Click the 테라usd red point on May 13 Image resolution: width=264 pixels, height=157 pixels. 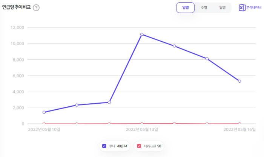pyautogui.click(x=142, y=124)
